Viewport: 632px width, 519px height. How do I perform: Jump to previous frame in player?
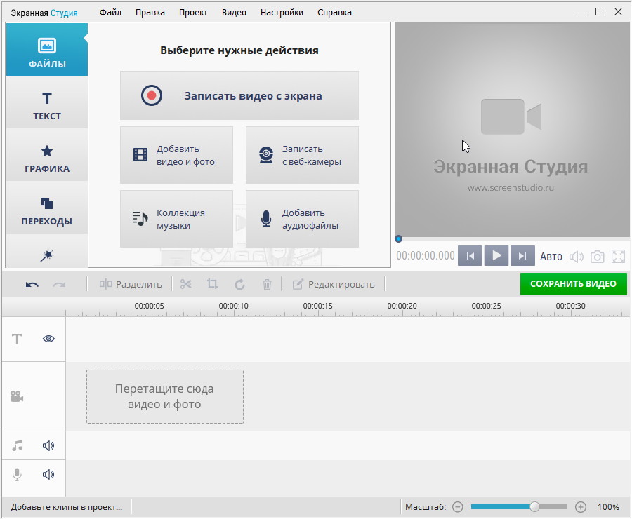click(x=470, y=256)
